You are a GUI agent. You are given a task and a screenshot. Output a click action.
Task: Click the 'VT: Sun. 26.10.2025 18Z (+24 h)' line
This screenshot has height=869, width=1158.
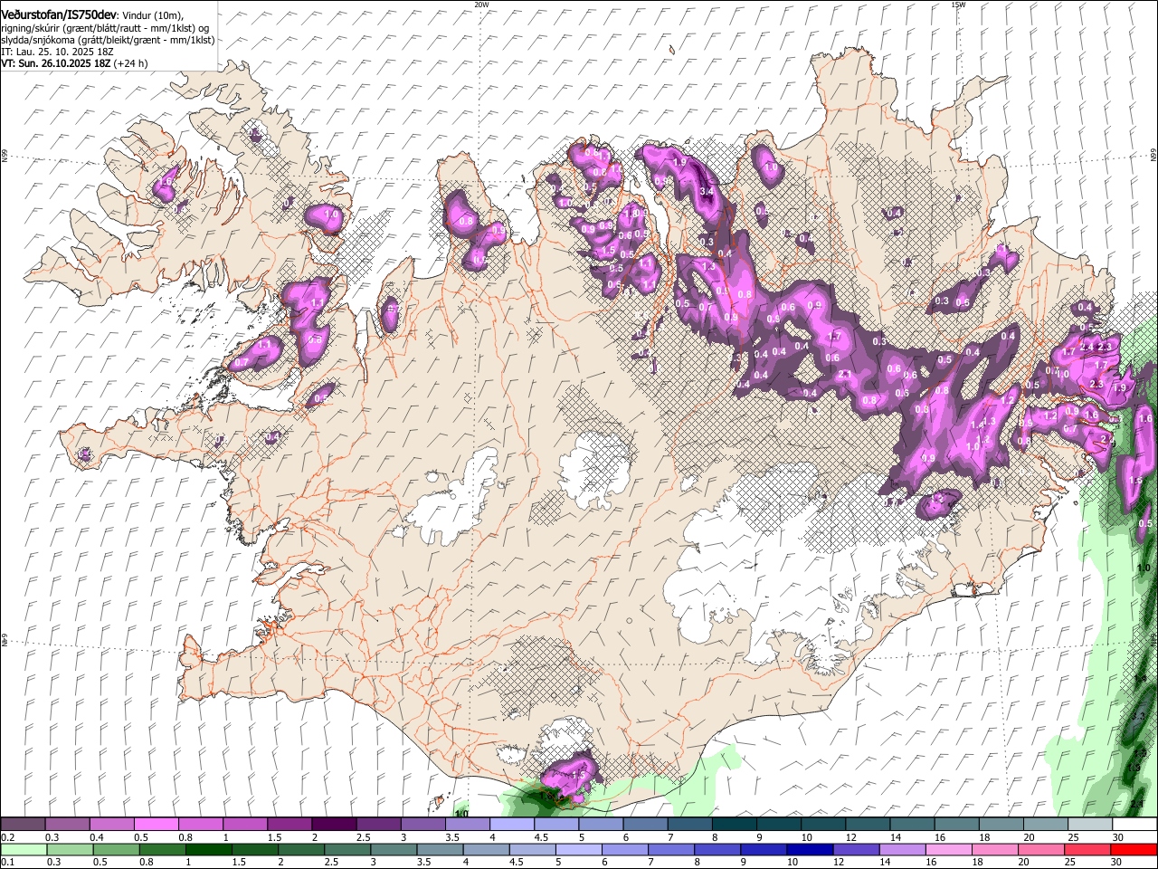coord(74,63)
